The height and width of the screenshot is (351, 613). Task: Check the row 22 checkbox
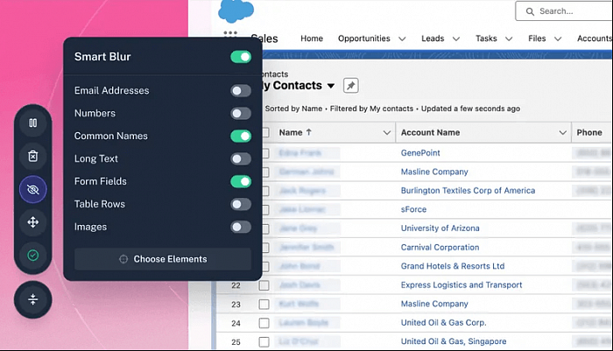click(264, 285)
